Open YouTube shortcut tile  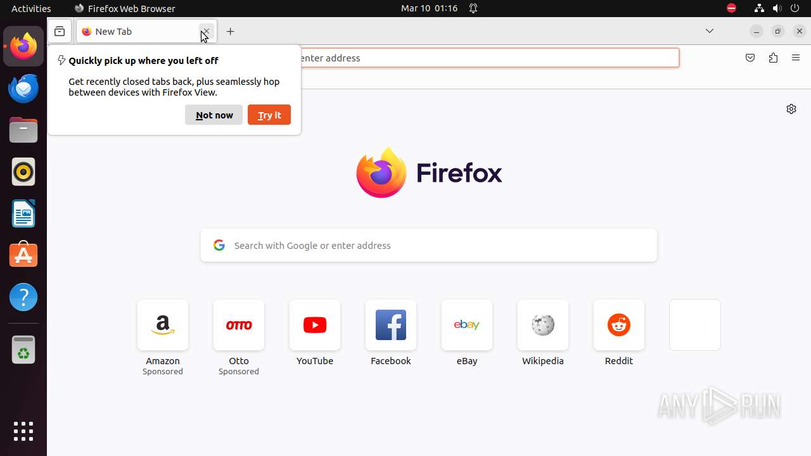coord(315,333)
